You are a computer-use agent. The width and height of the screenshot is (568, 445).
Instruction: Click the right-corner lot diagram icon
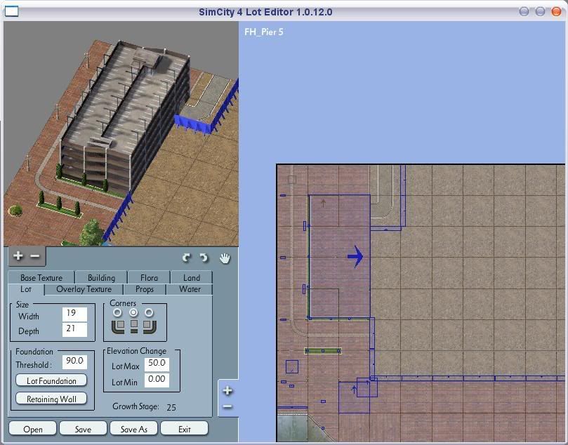(150, 326)
